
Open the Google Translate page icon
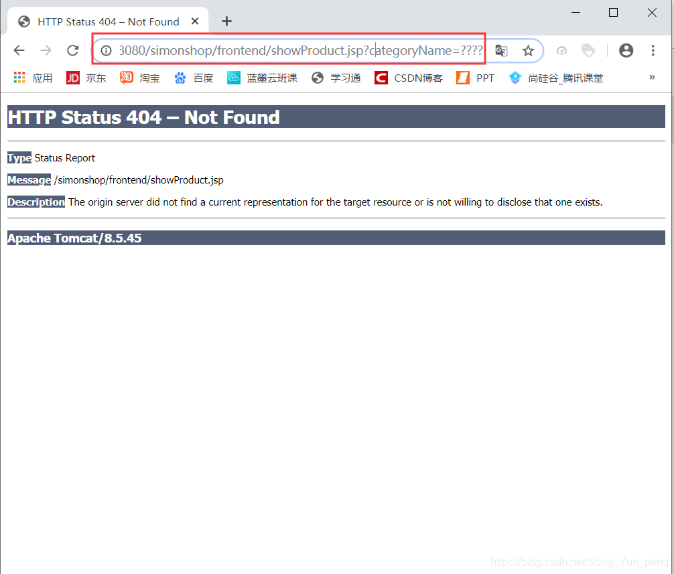[x=501, y=51]
